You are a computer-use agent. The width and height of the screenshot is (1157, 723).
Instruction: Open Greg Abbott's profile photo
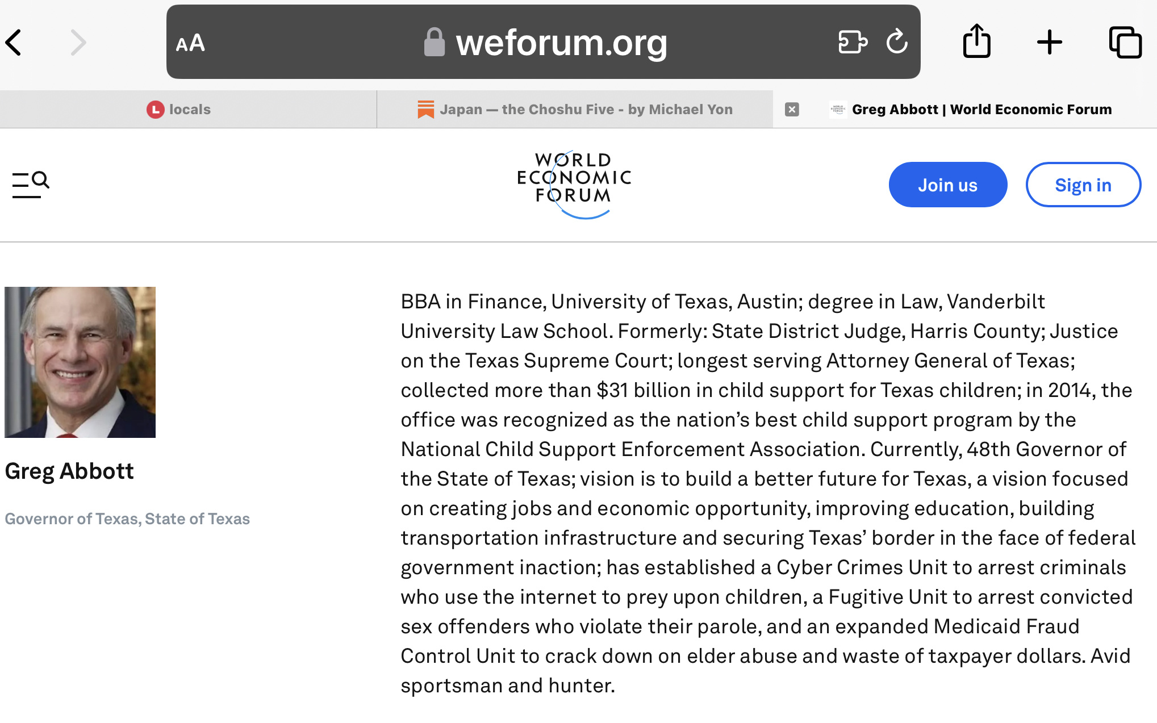coord(80,362)
